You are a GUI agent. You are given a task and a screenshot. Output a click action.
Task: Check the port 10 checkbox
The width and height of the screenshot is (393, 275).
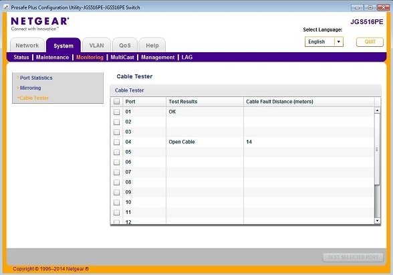(116, 202)
